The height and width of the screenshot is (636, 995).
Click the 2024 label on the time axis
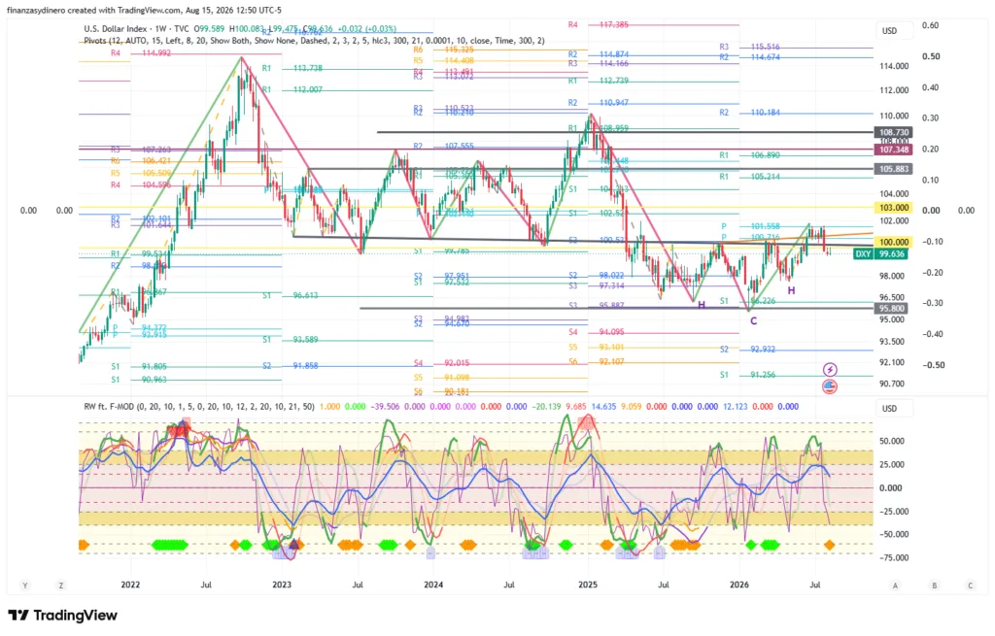point(432,585)
